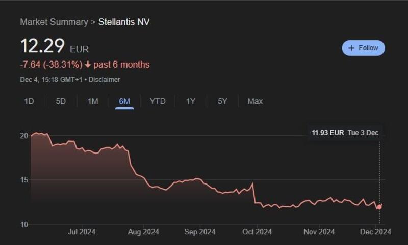Click the 'past 6 months' label
Image resolution: width=408 pixels, height=245 pixels.
tap(121, 64)
